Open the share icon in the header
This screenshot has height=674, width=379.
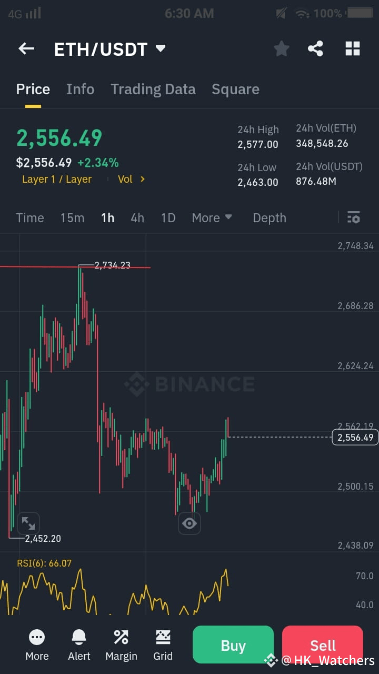pyautogui.click(x=315, y=48)
